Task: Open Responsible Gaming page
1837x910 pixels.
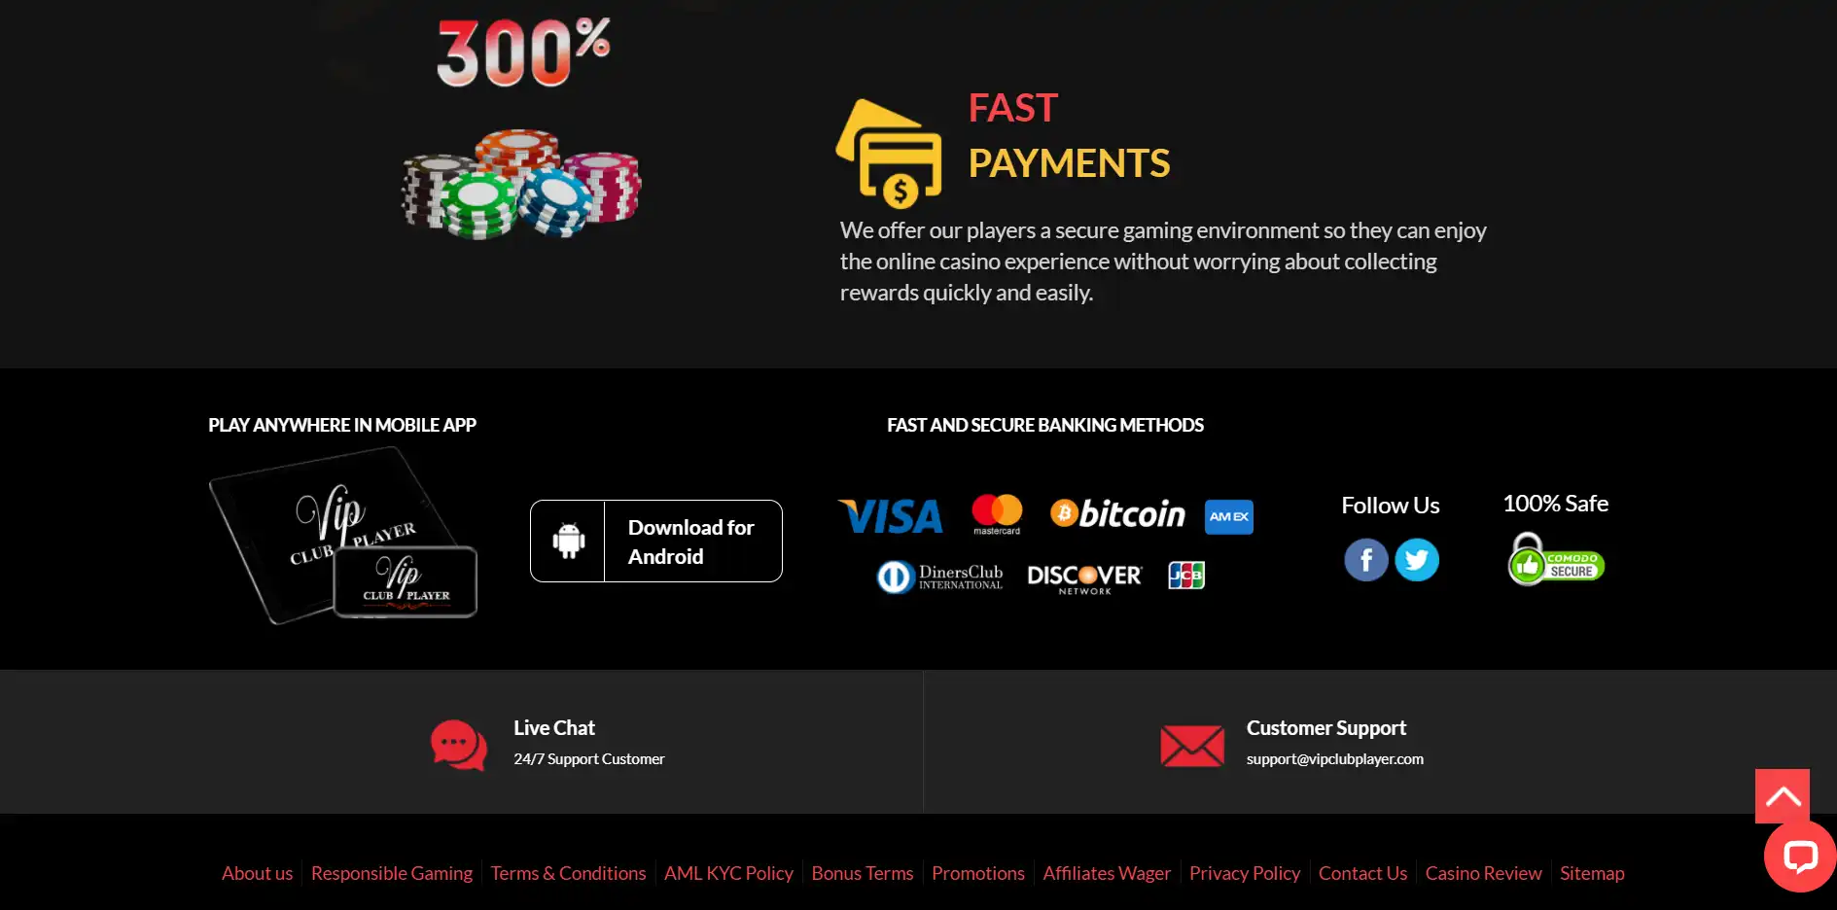Action: coord(392,873)
